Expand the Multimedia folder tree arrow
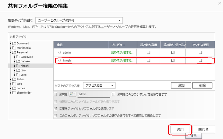 tap(11, 48)
